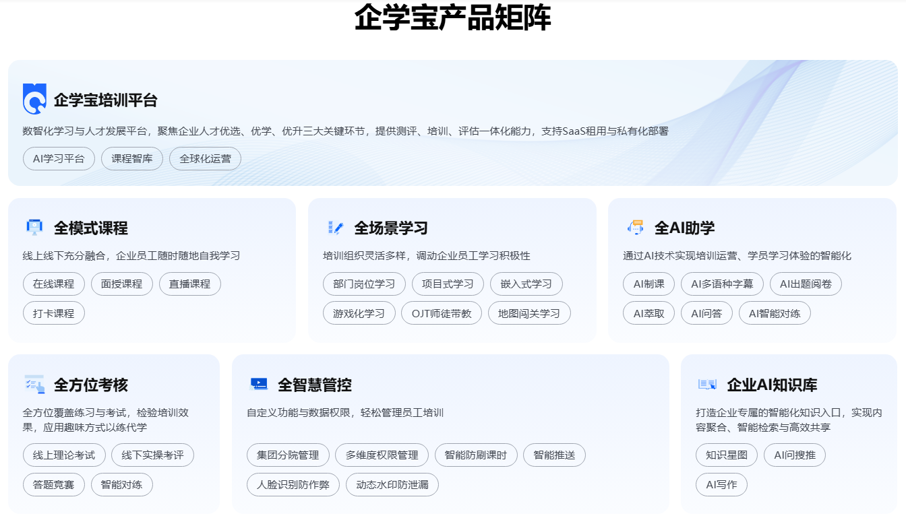Click the OJT师徒带教 tag

pyautogui.click(x=442, y=313)
